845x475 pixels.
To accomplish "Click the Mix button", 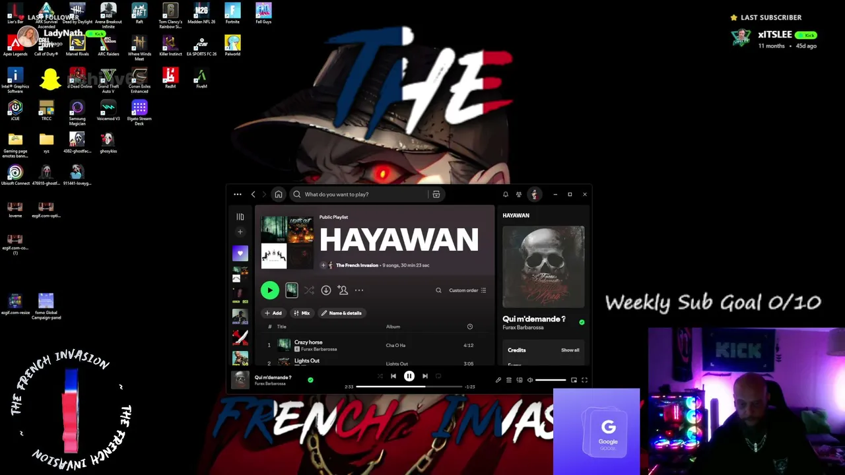I will point(302,313).
